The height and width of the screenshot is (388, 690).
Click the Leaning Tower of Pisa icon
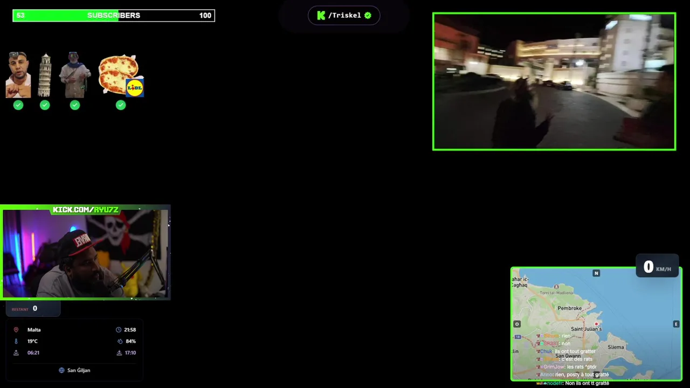pyautogui.click(x=45, y=75)
